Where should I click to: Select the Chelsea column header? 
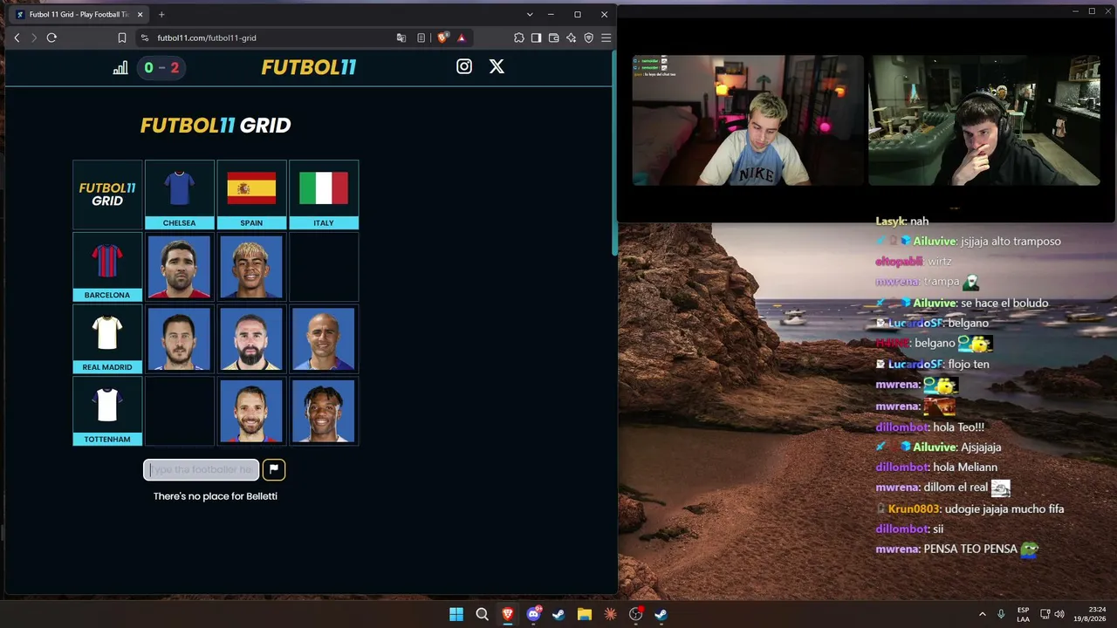pos(179,195)
